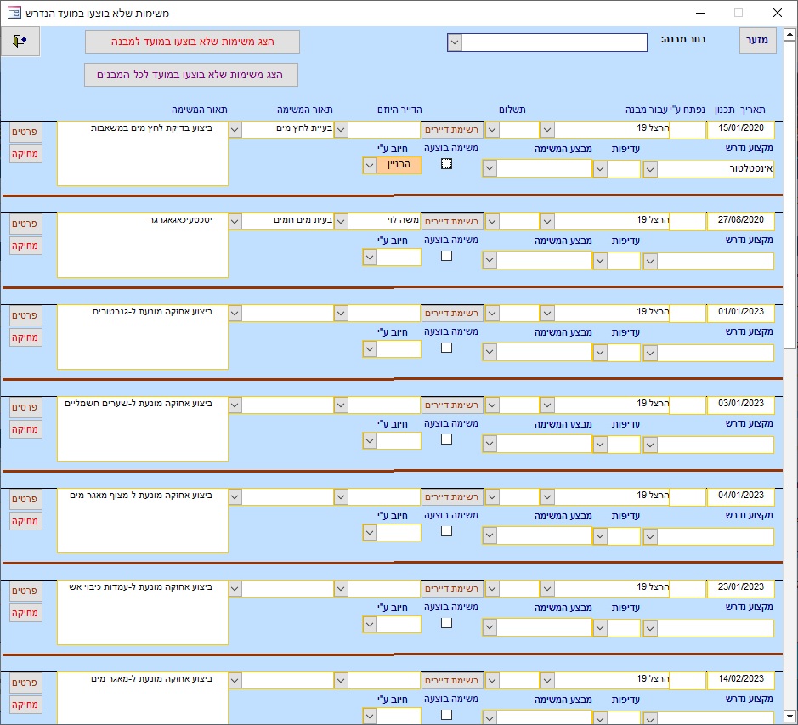Screen dimensions: 798x725
Task: Click 'מחיקה' for the 03/01/2023 task
Action: 25,429
